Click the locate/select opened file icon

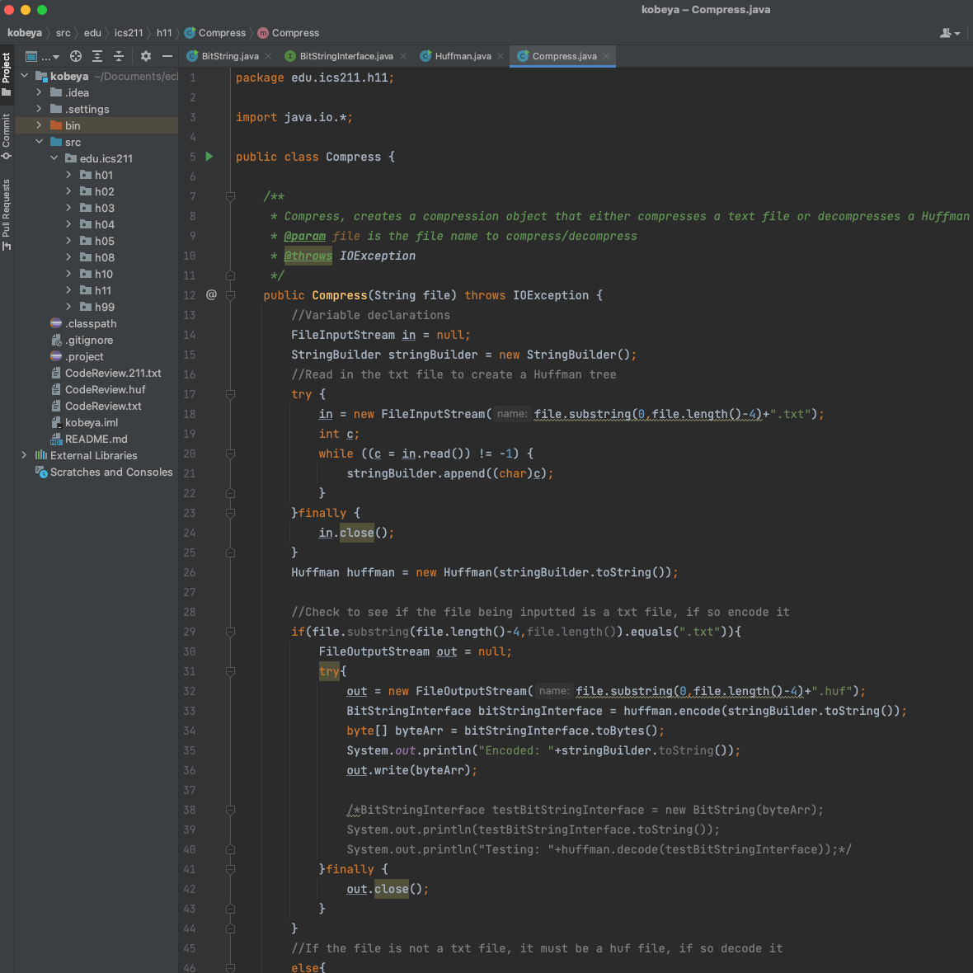pyautogui.click(x=76, y=56)
